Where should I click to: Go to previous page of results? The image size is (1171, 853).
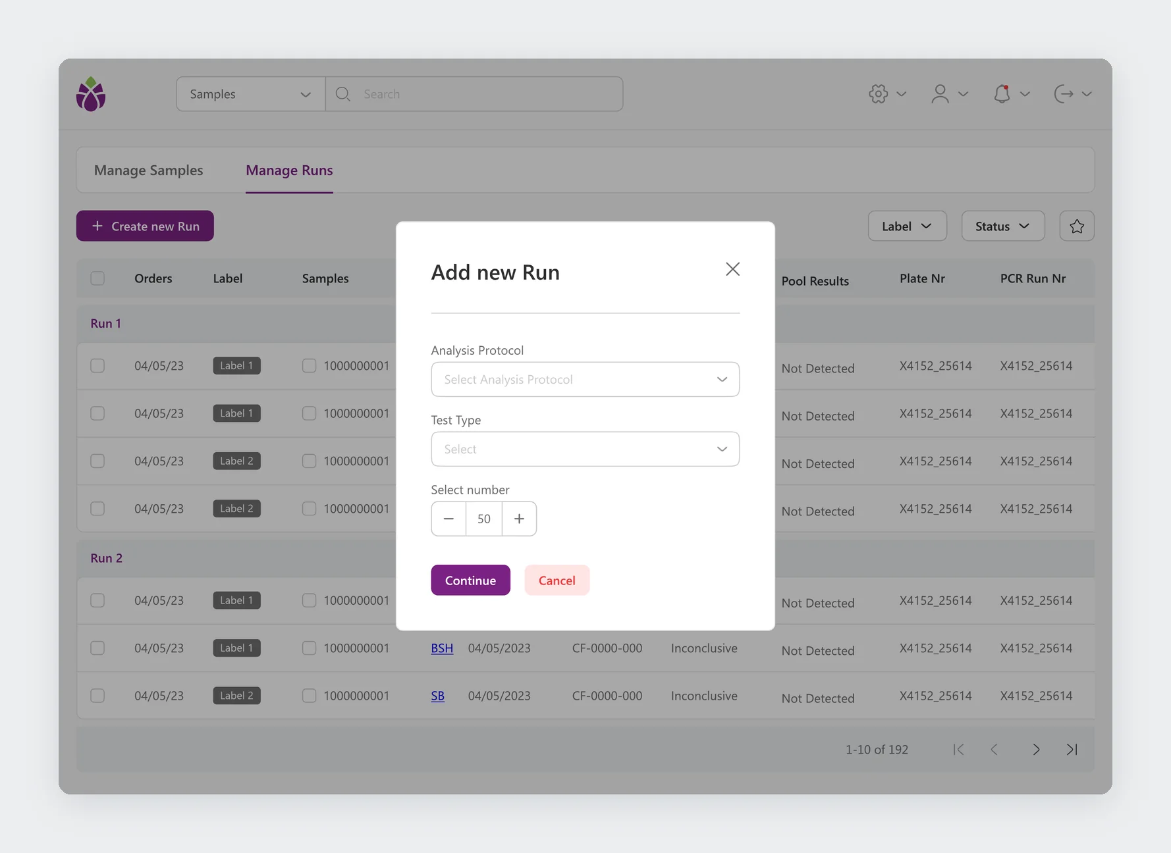[994, 750]
